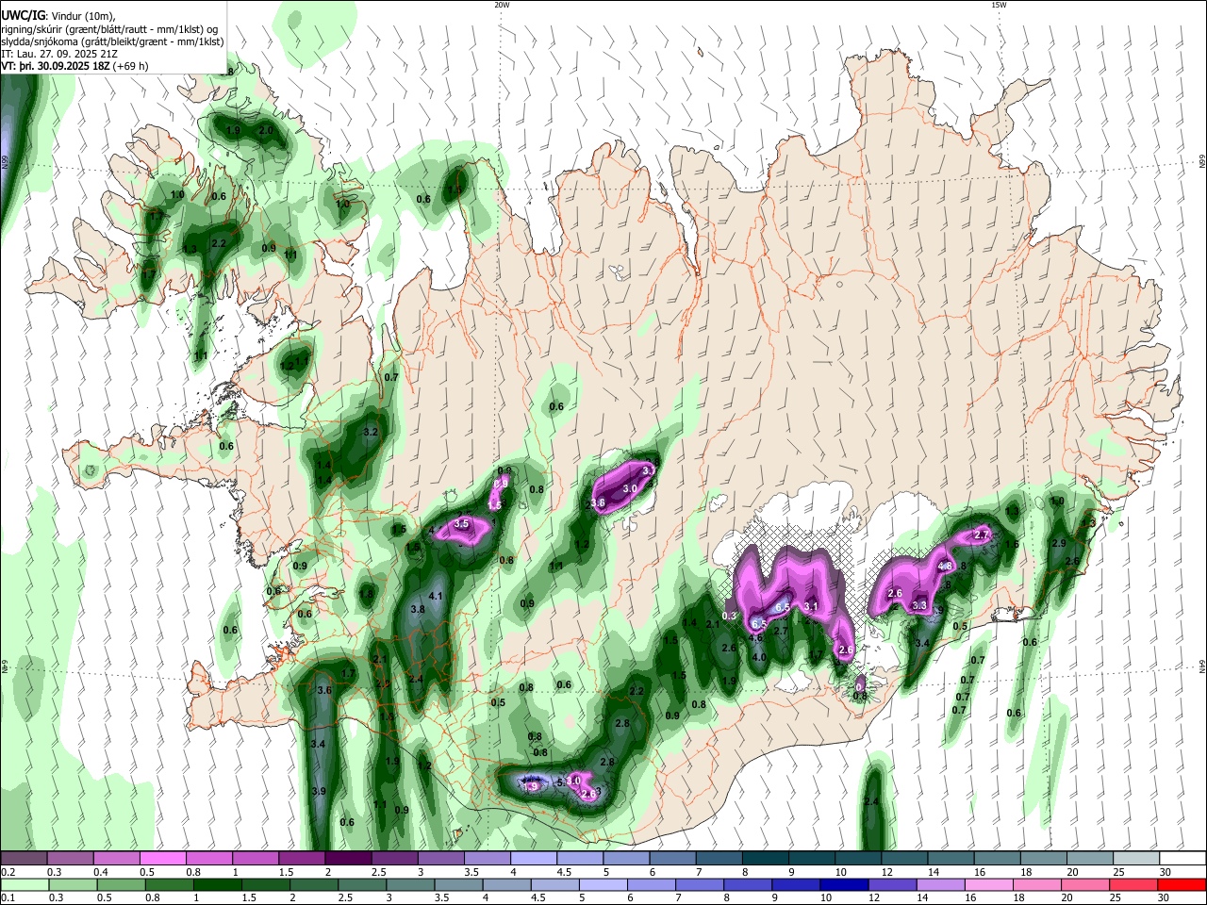Click the '4.0' precipitation value on map
1207x905 pixels.
758,657
